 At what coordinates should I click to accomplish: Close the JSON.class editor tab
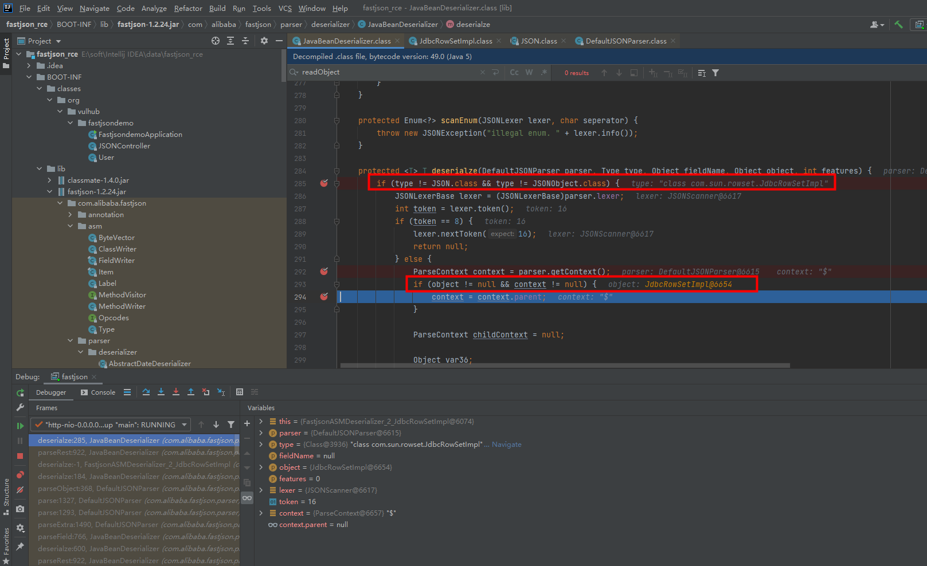click(x=564, y=41)
